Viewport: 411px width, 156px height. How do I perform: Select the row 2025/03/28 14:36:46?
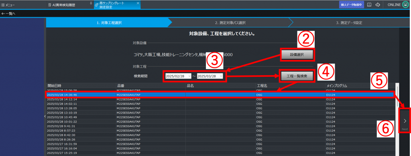click(x=220, y=94)
